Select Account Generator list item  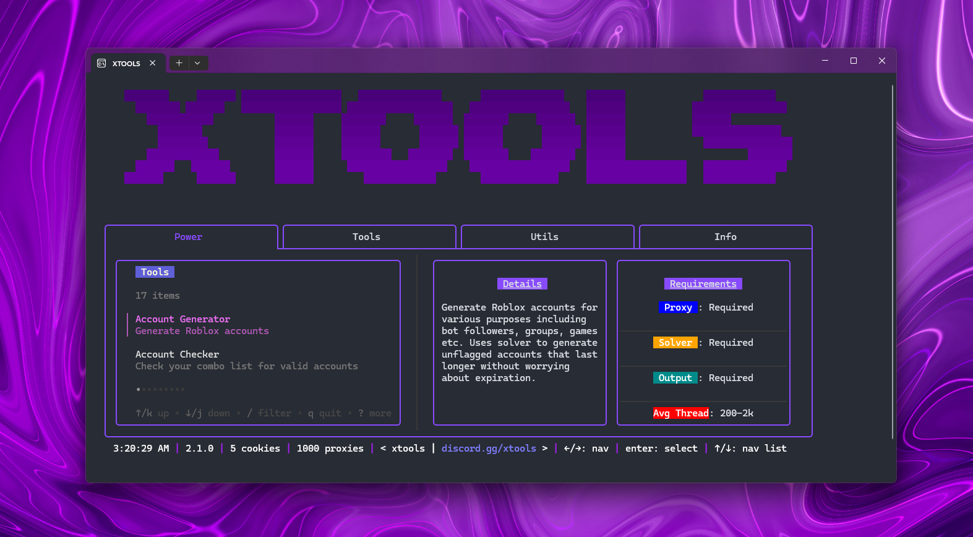click(x=202, y=325)
